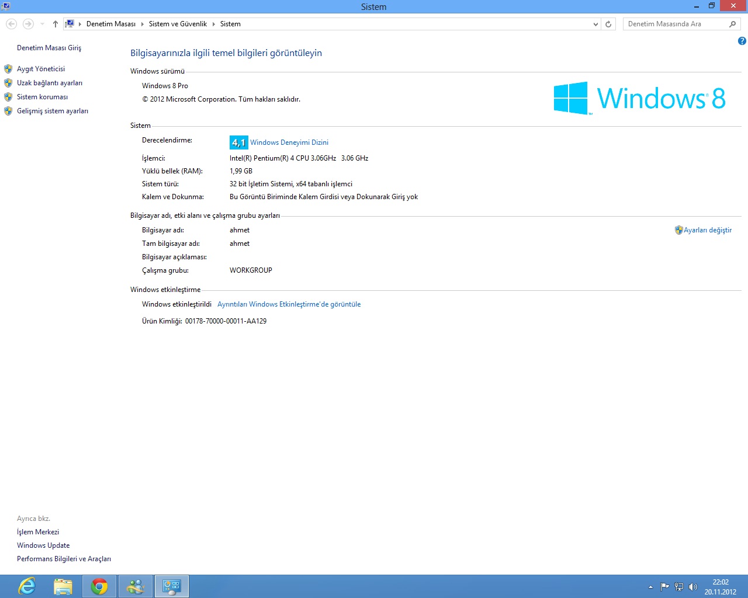Open the recent locations dropdown arrow
748x598 pixels.
pyautogui.click(x=42, y=24)
